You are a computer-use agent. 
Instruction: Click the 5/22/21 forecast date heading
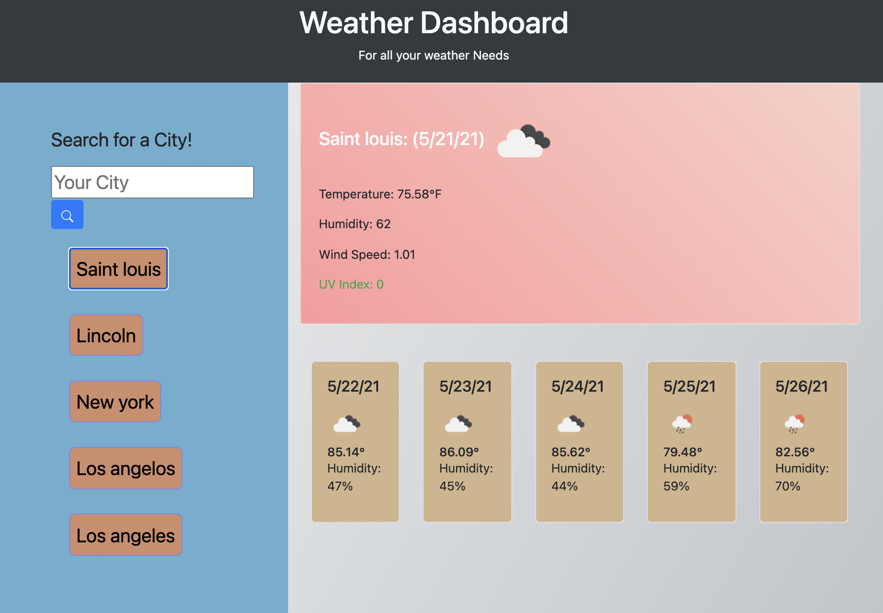click(x=353, y=387)
